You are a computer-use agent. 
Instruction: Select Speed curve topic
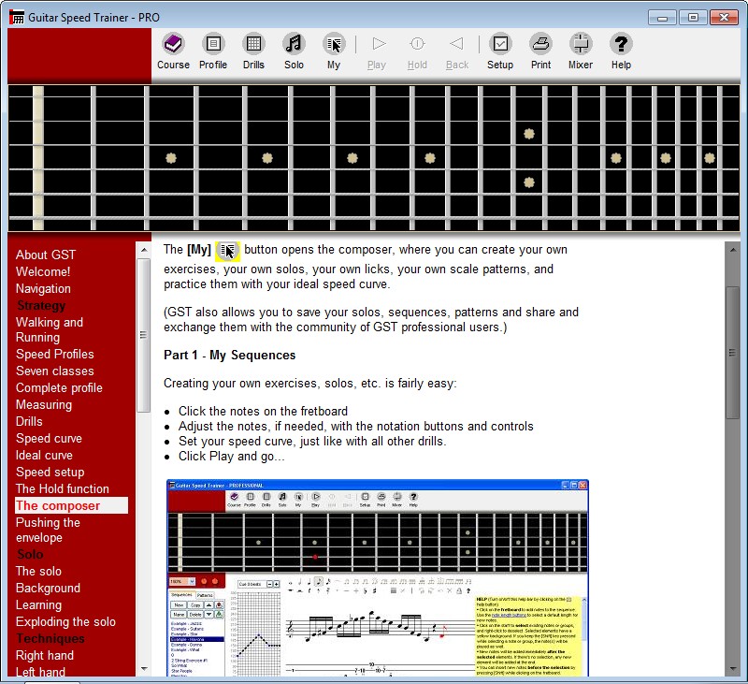[x=49, y=438]
